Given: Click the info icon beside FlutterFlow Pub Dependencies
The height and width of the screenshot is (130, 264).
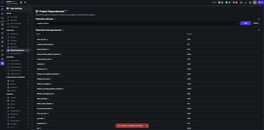Looking at the screenshot, I should [x=63, y=30].
